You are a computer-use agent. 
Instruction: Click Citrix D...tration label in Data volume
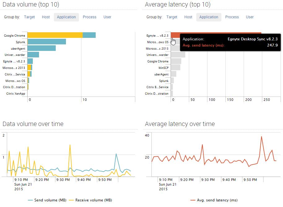(14, 87)
